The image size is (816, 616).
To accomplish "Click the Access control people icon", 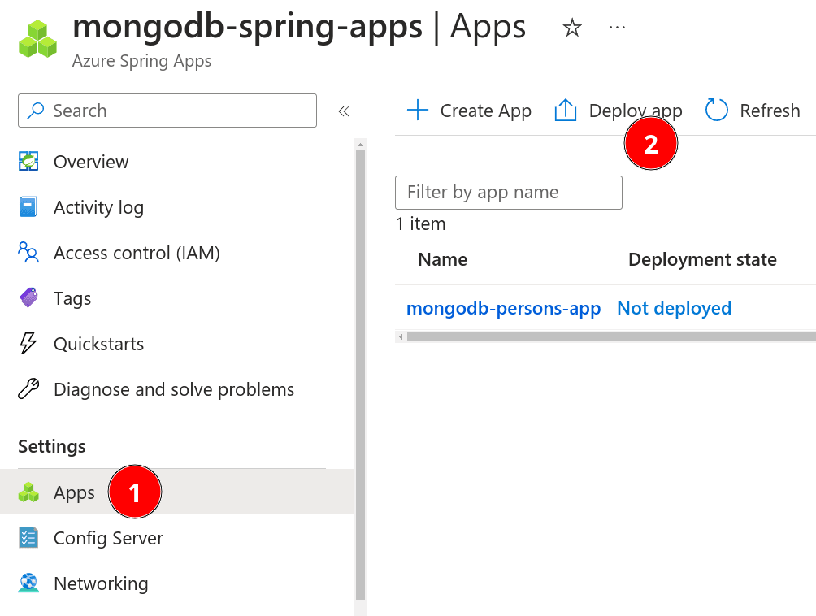I will coord(28,253).
